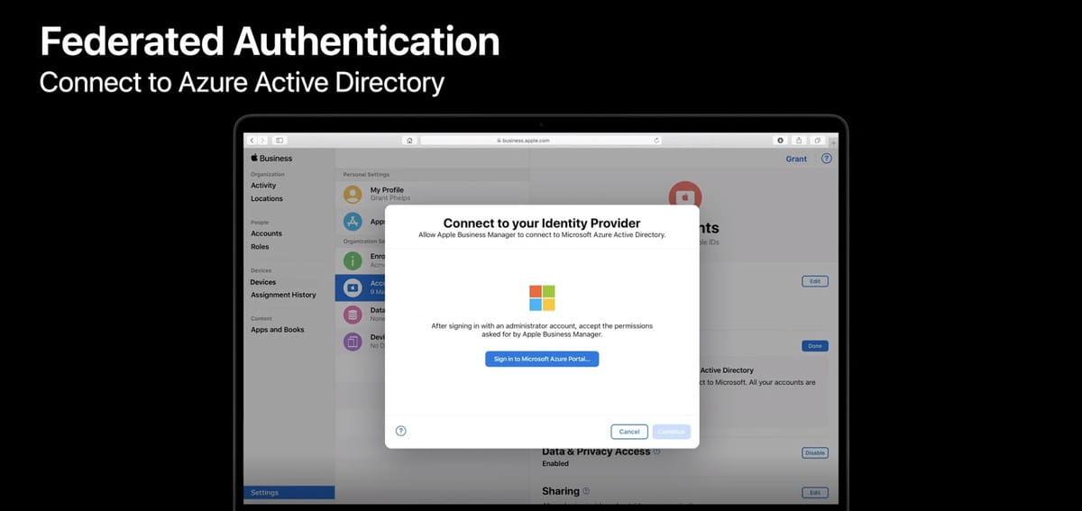
Task: Open the Activity section in sidebar
Action: tap(263, 186)
